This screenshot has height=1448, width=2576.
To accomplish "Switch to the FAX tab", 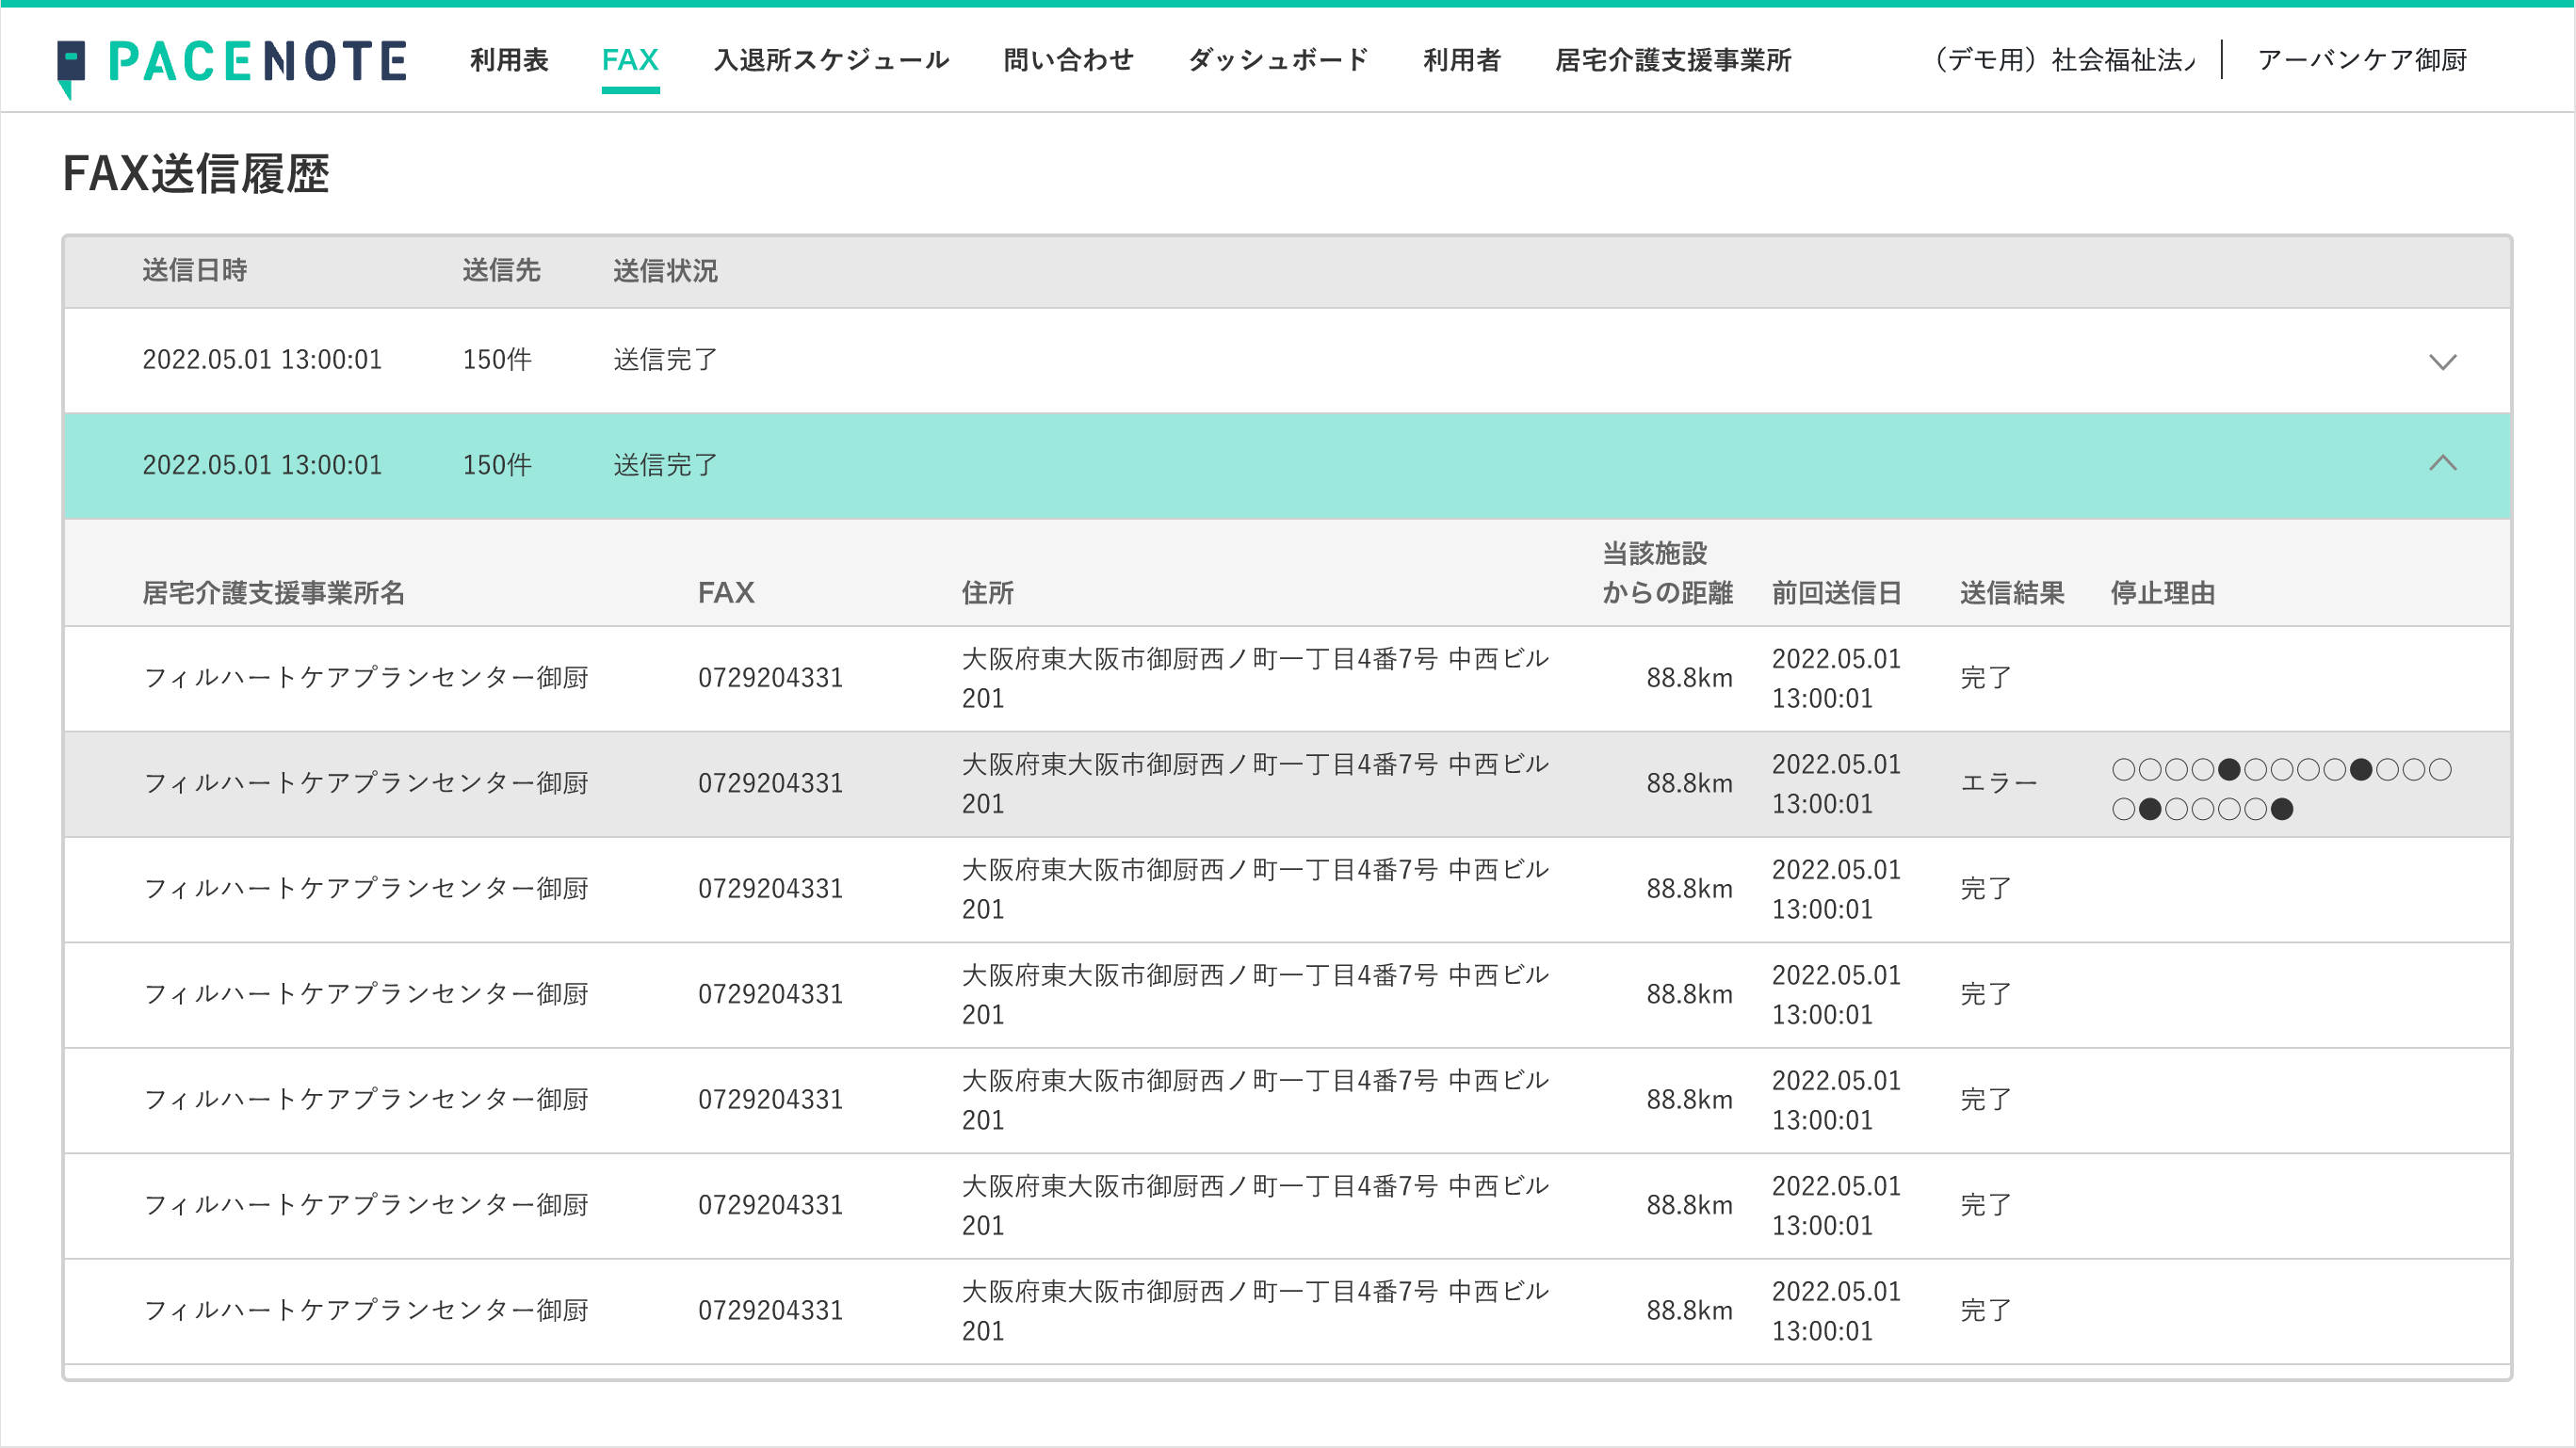I will point(630,60).
